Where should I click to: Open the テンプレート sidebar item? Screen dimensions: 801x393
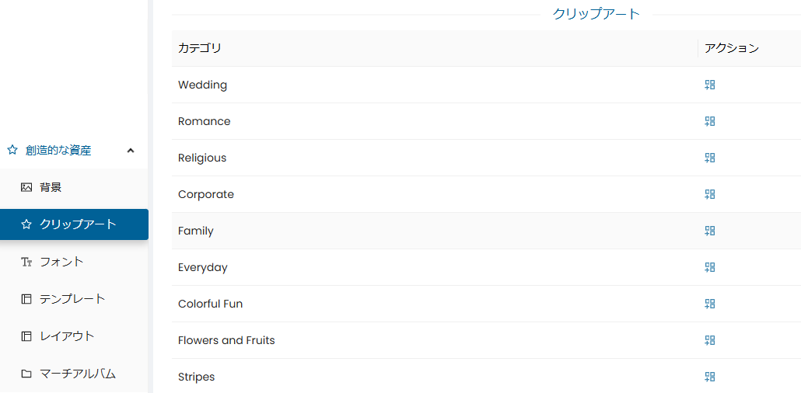pyautogui.click(x=74, y=299)
